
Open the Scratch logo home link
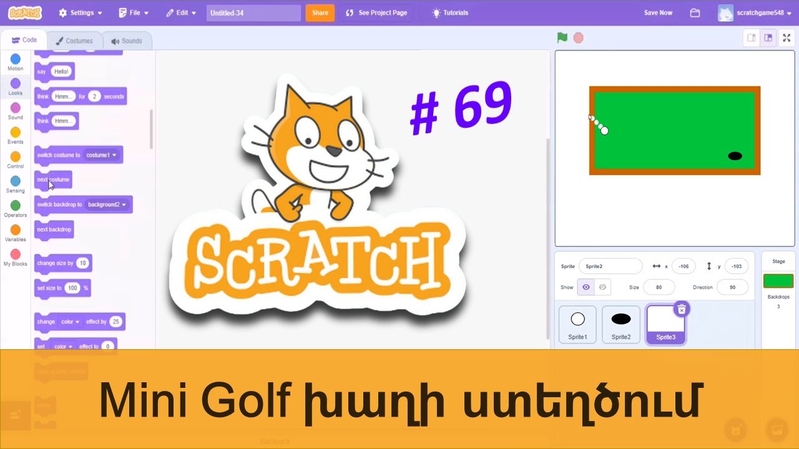(x=25, y=12)
